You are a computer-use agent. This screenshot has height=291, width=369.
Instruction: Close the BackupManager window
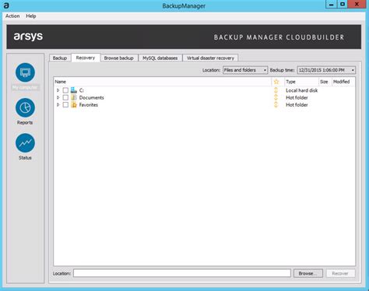click(357, 4)
